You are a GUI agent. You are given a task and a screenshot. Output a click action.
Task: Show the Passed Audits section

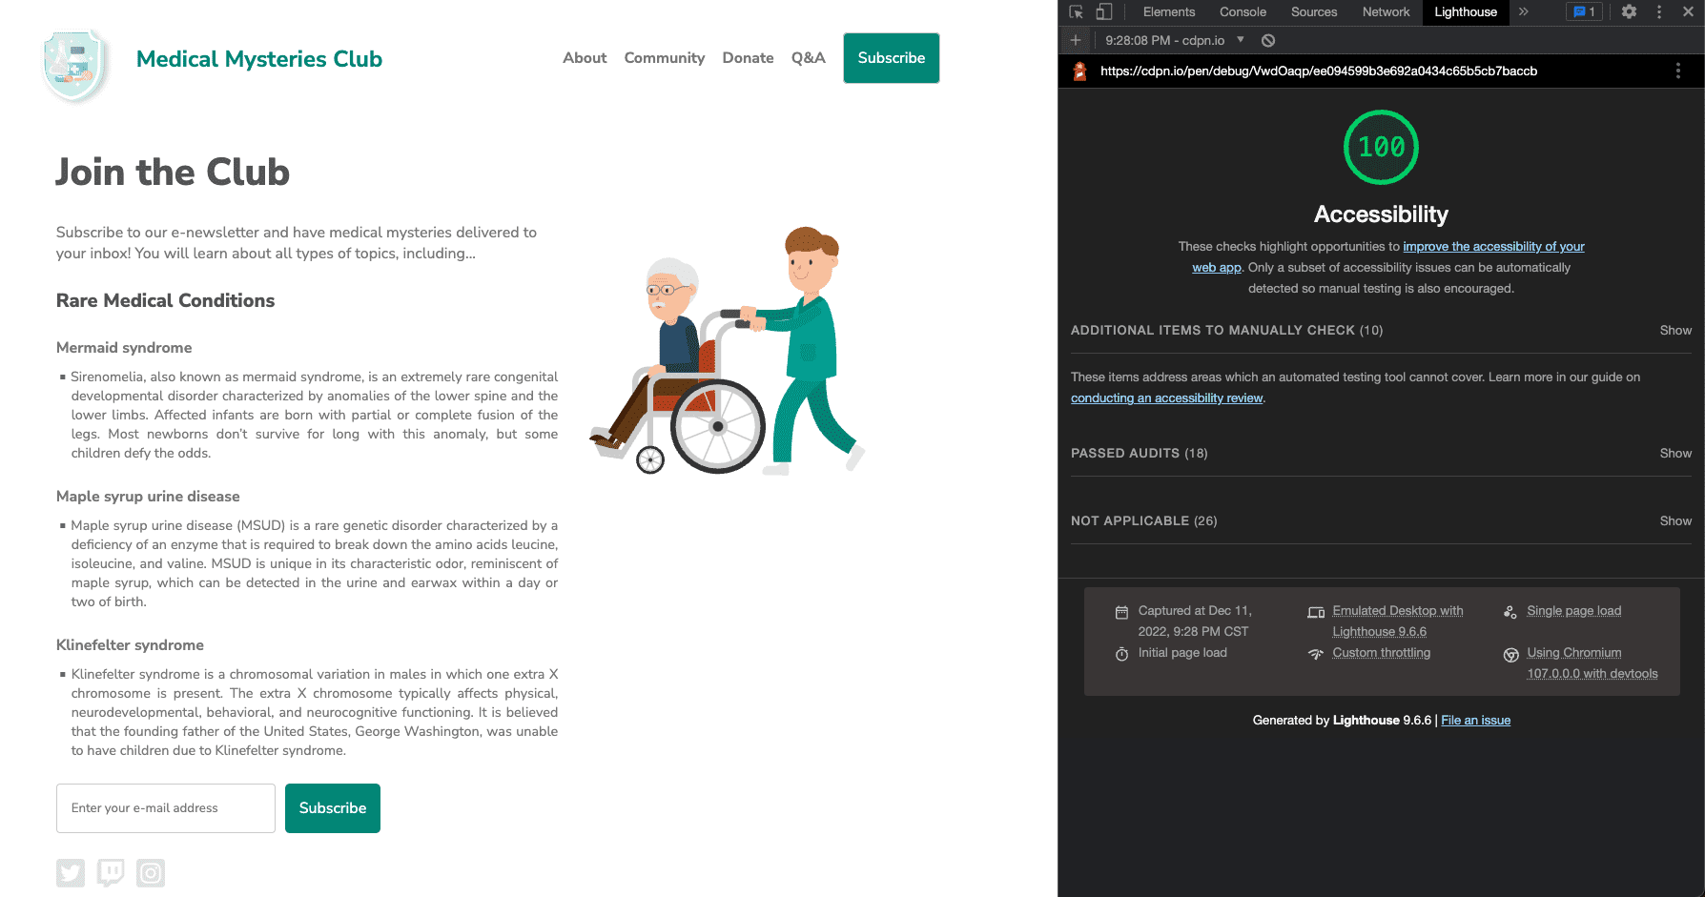[x=1675, y=453]
